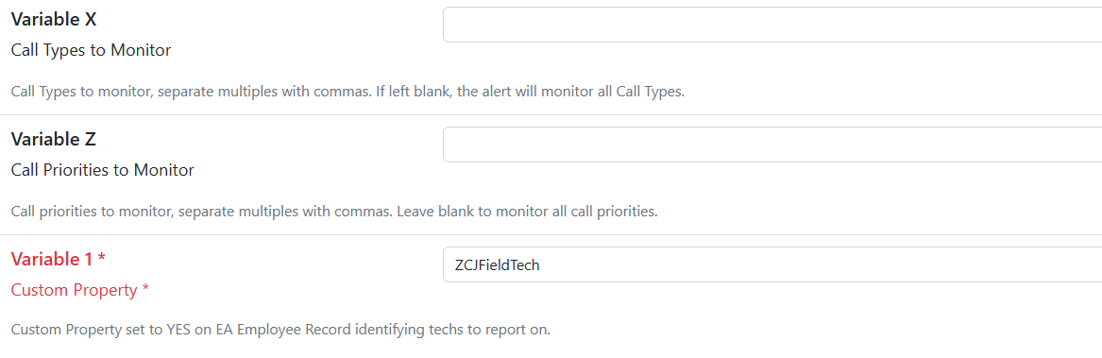The height and width of the screenshot is (358, 1102).
Task: Click the Call Types help text about commas
Action: coord(348,92)
